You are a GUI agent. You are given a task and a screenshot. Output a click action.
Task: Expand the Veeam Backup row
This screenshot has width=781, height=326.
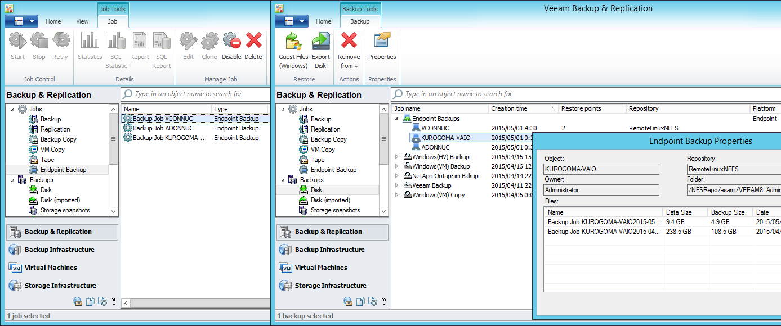point(397,185)
